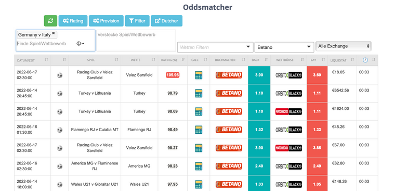Click back odds 2.40 cell

(259, 166)
